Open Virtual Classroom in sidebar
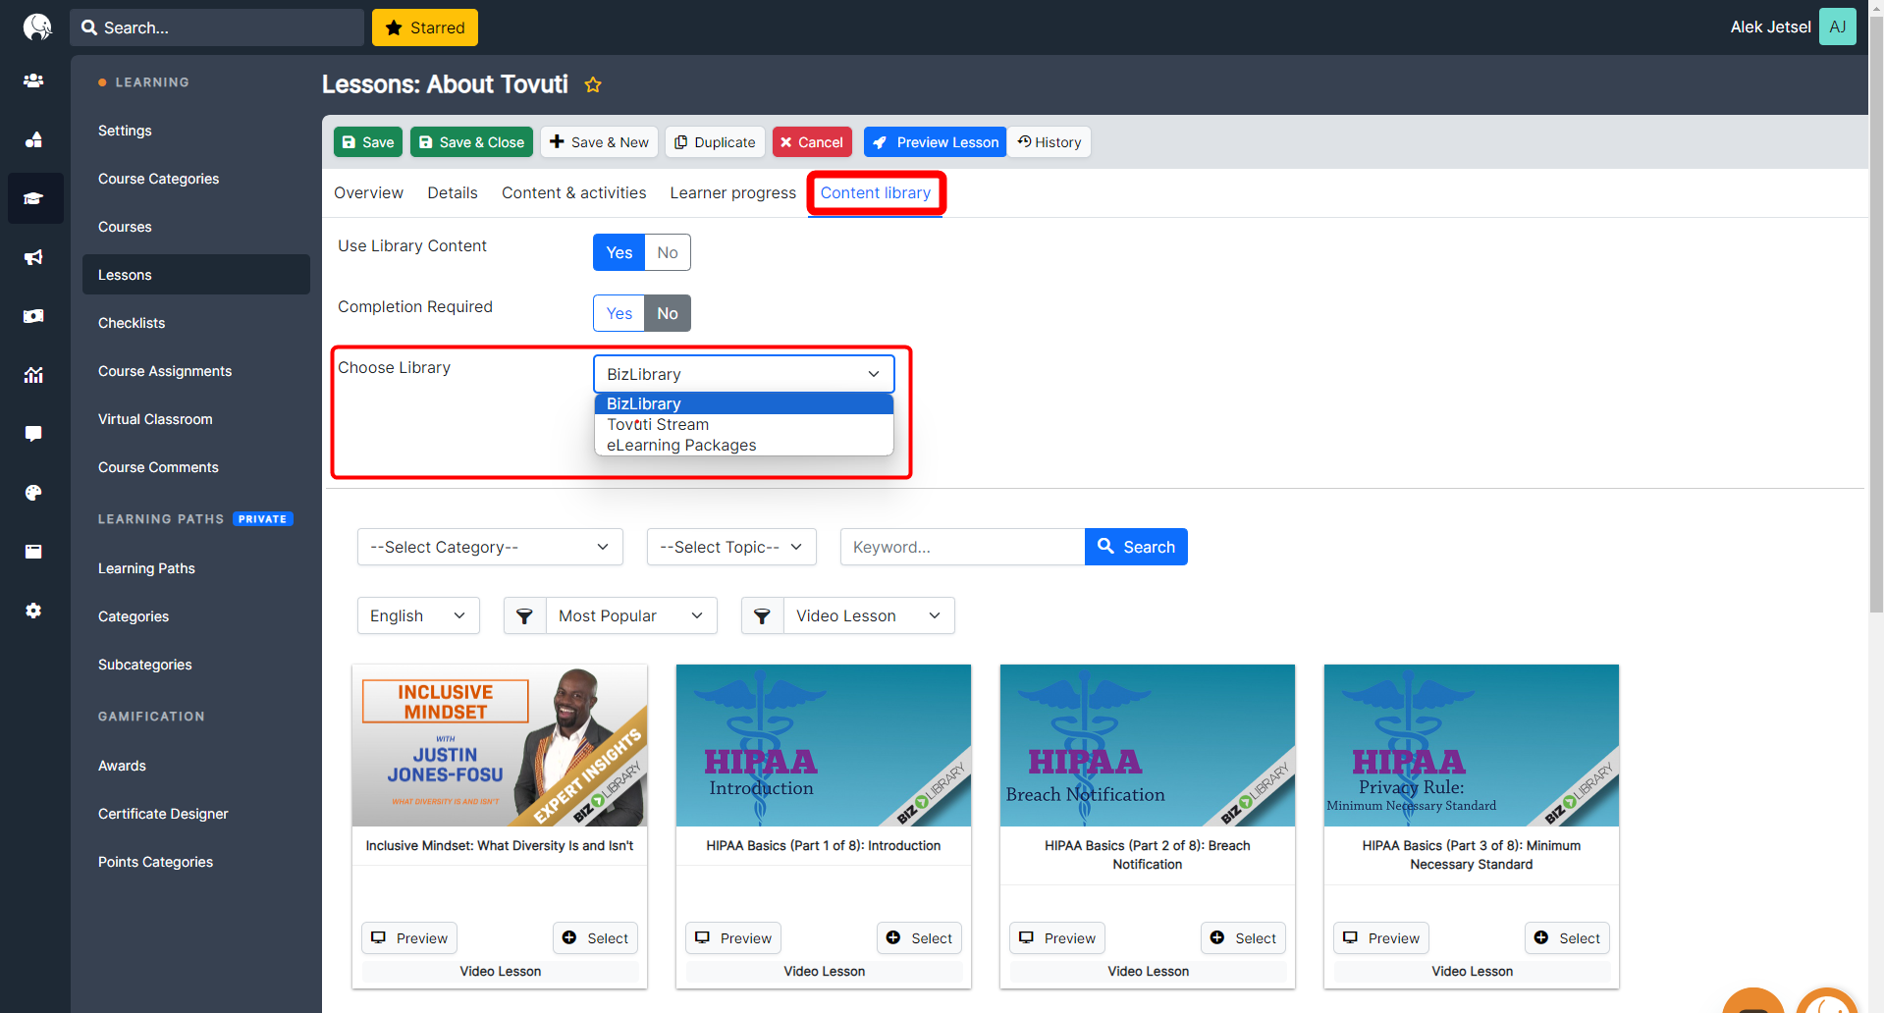The height and width of the screenshot is (1013, 1884). [x=155, y=419]
